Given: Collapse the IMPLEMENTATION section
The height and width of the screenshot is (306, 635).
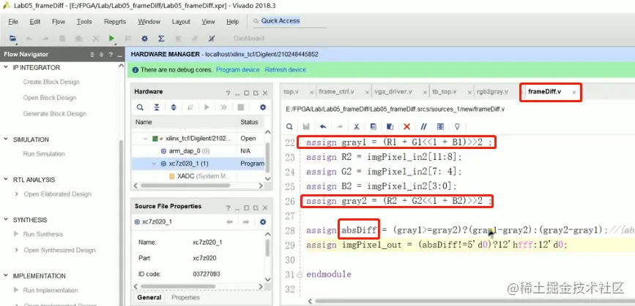Looking at the screenshot, I should click(x=6, y=276).
